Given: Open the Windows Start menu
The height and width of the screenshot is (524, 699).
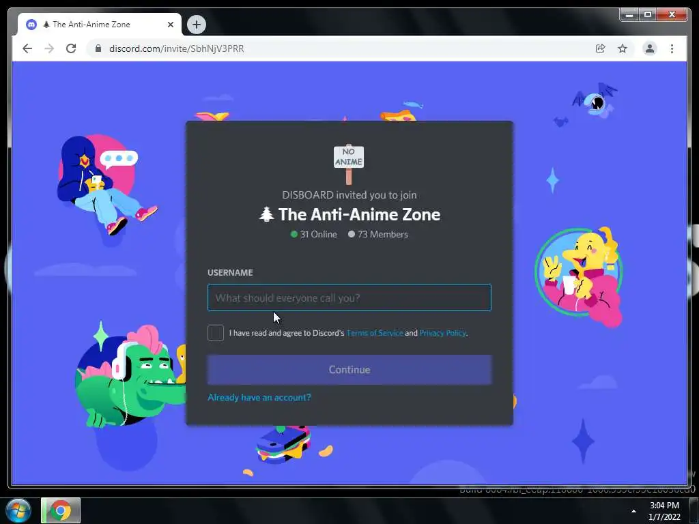Looking at the screenshot, I should pos(18,510).
